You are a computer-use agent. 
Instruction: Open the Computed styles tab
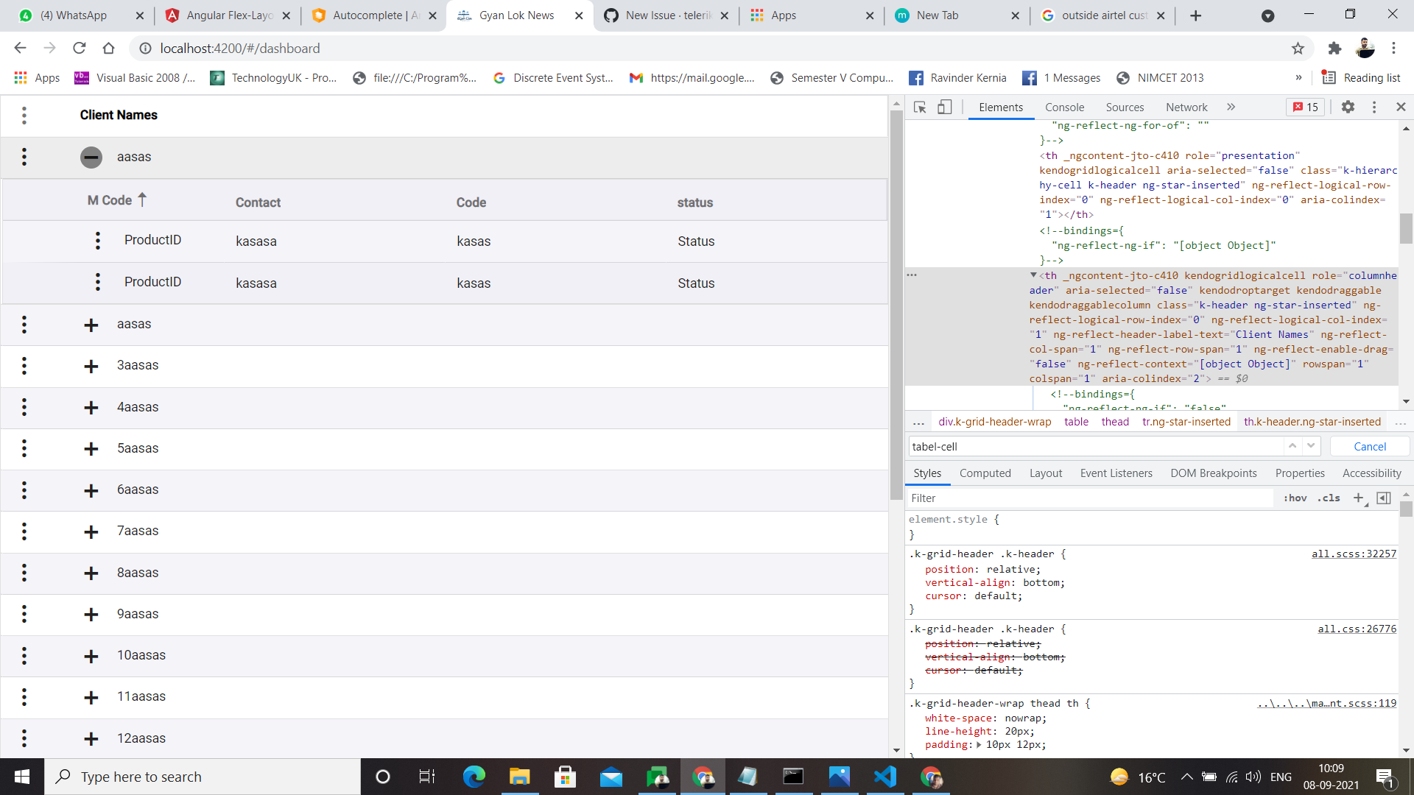tap(985, 473)
